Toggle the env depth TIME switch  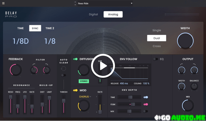pos(146,97)
